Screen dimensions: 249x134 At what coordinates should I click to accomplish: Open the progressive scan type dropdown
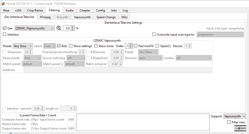[220, 35]
